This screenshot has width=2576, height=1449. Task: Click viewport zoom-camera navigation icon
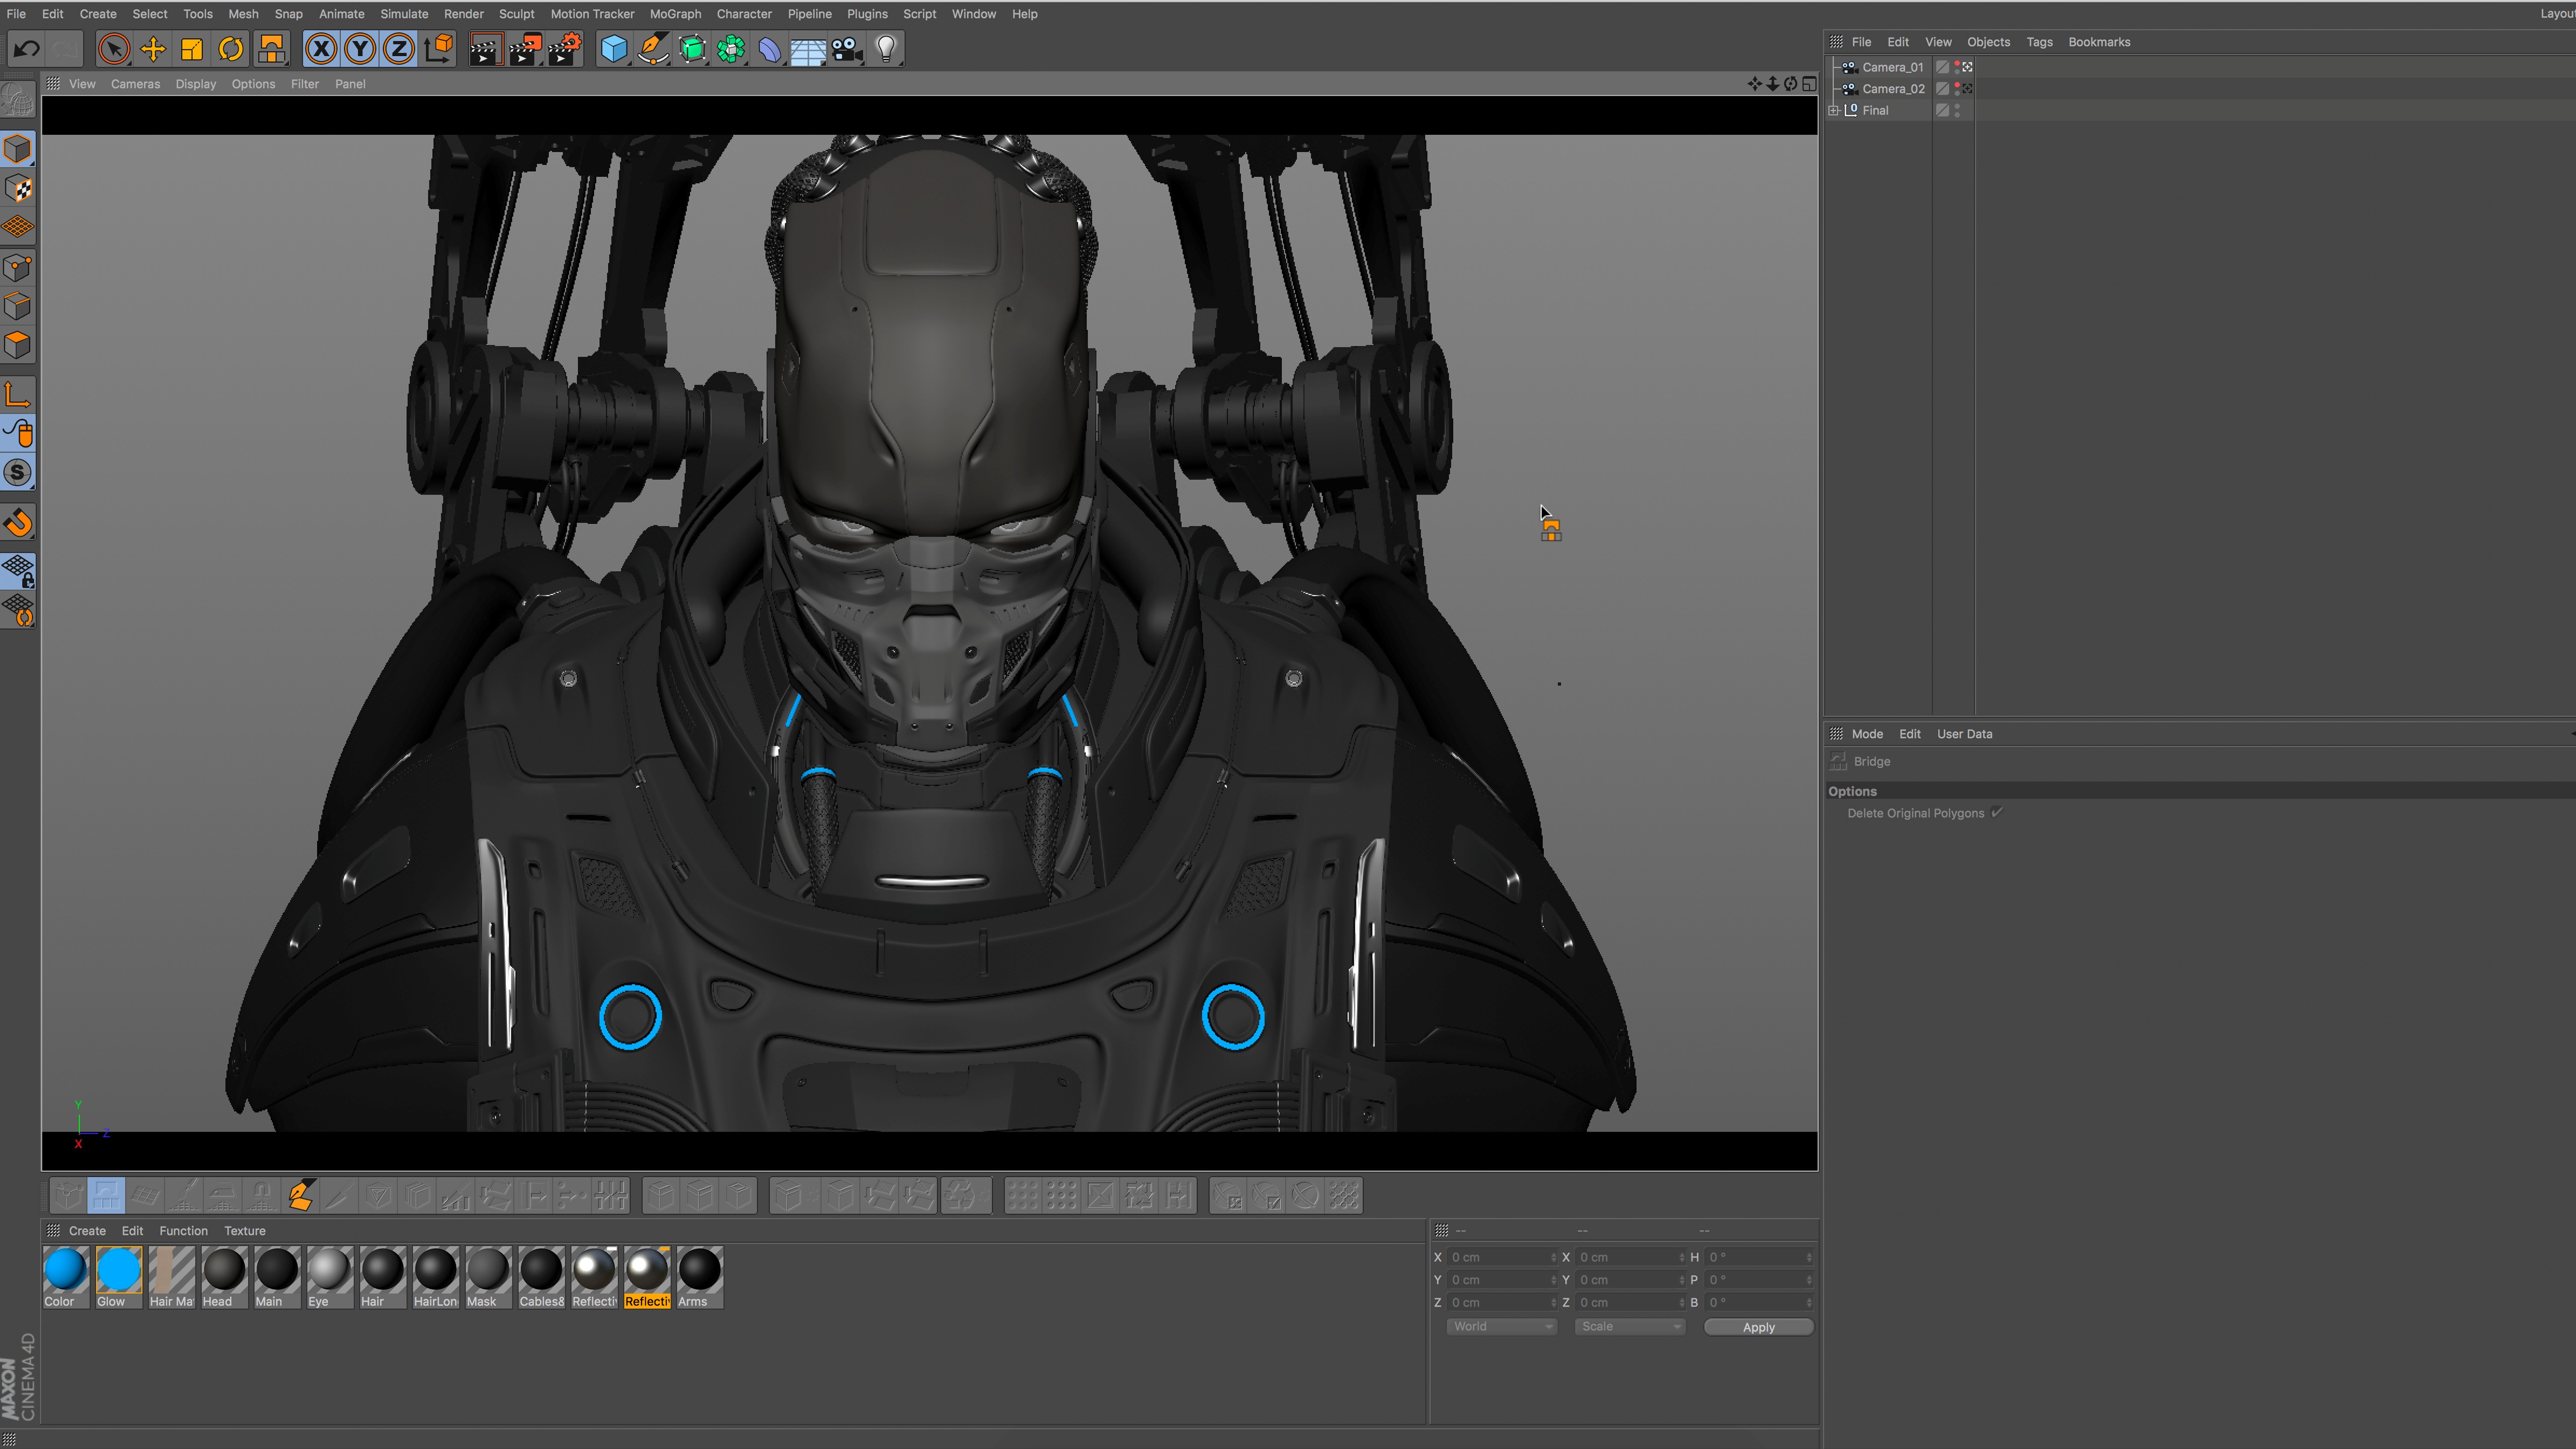(x=1772, y=84)
